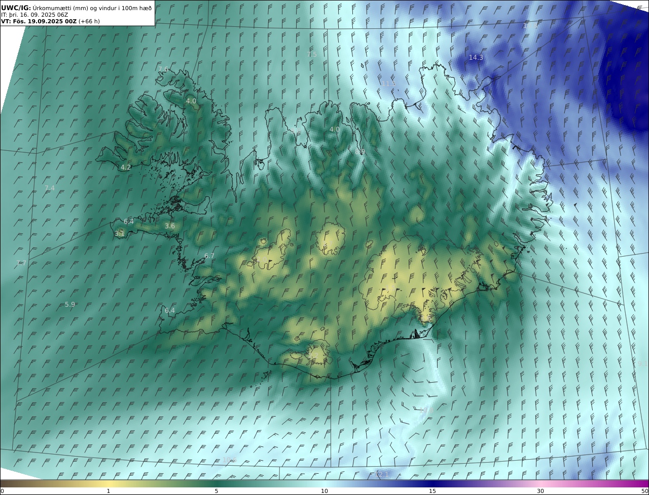
Task: Click the 5.9 value in the ocean
Action: click(70, 304)
